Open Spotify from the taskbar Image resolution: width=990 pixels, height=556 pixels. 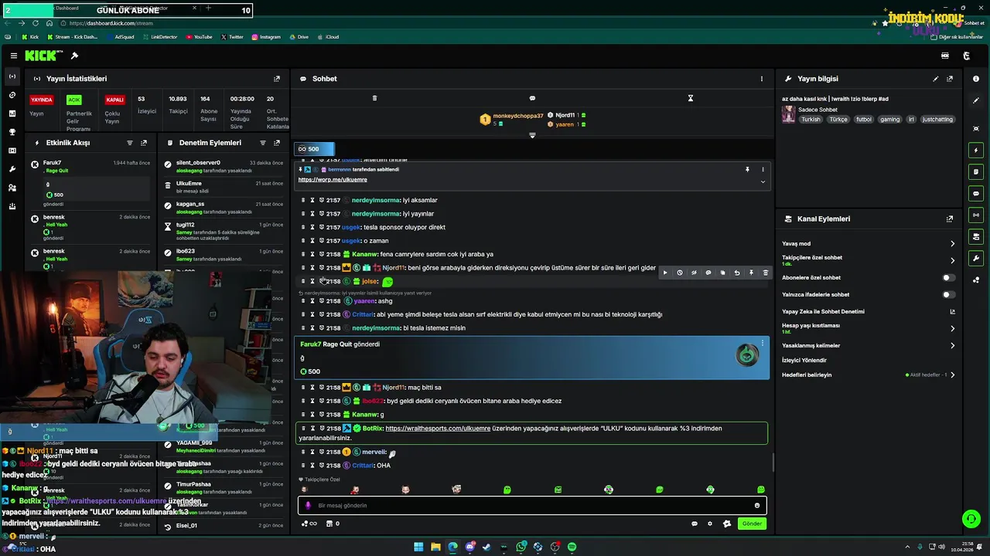point(572,547)
